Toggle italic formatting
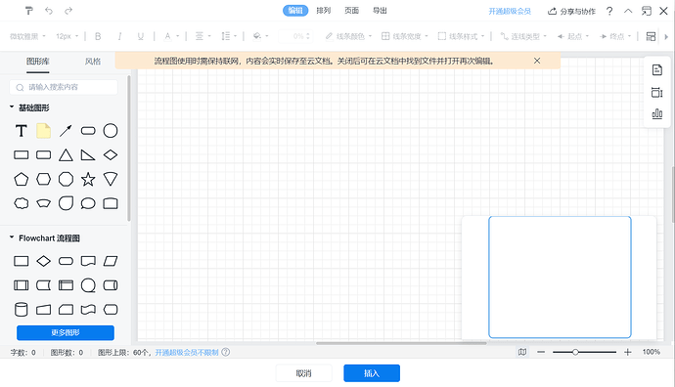 point(119,36)
